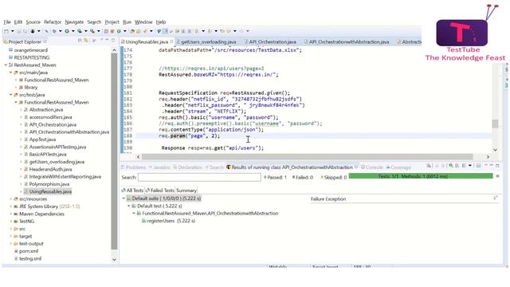510x287 pixels.
Task: Open the Debug configurations dropdown arrow
Action: tap(60, 31)
